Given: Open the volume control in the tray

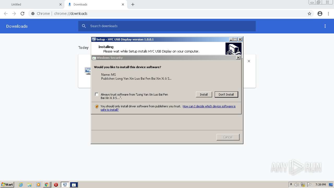Looking at the screenshot, I should pyautogui.click(x=297, y=185).
